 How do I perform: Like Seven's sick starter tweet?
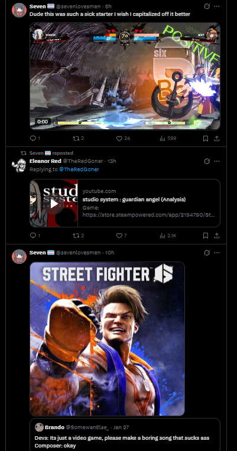pyautogui.click(x=123, y=138)
